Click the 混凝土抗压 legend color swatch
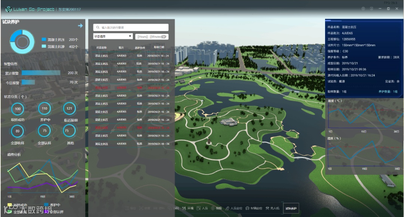Image resolution: width=404 pixels, height=217 pixels. (44, 39)
